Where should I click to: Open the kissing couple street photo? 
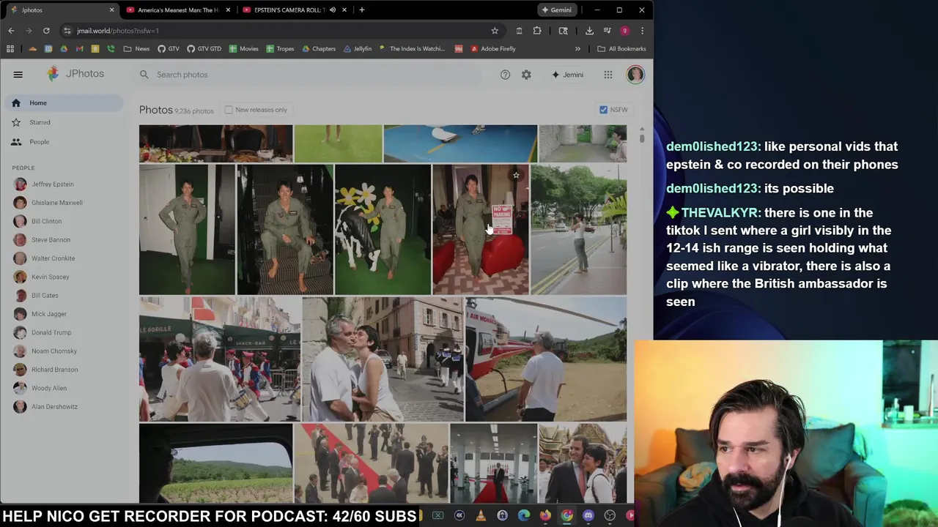tap(383, 359)
